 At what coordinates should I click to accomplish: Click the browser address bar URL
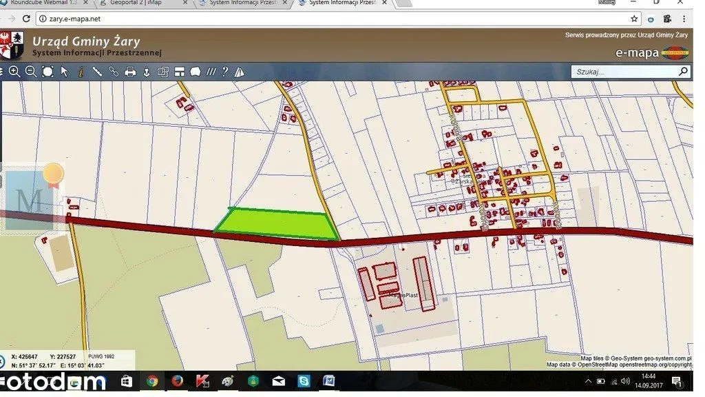(x=275, y=19)
